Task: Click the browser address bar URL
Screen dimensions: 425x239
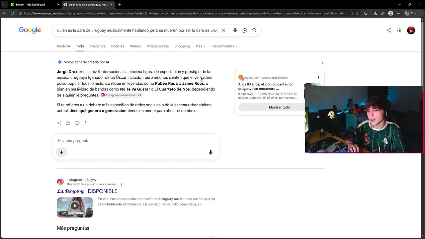Action: coord(185,13)
